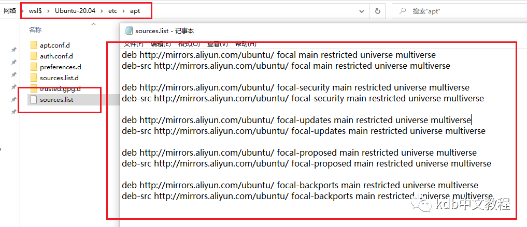Image resolution: width=527 pixels, height=227 pixels.
Task: Click the "deb-src ... focal-security" line
Action: click(303, 99)
